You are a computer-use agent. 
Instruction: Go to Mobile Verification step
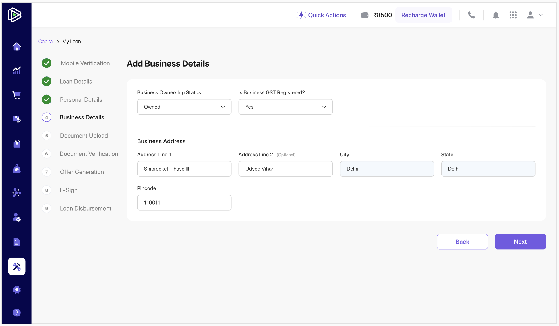[x=85, y=63]
